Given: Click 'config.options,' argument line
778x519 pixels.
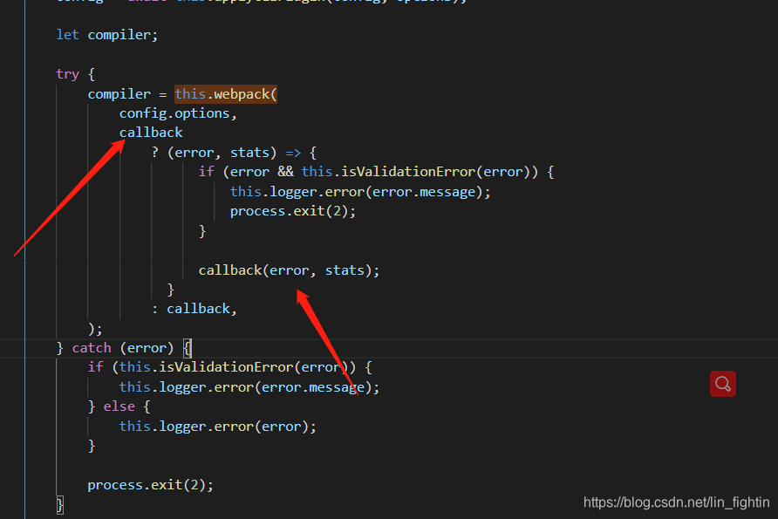Looking at the screenshot, I should click(178, 113).
